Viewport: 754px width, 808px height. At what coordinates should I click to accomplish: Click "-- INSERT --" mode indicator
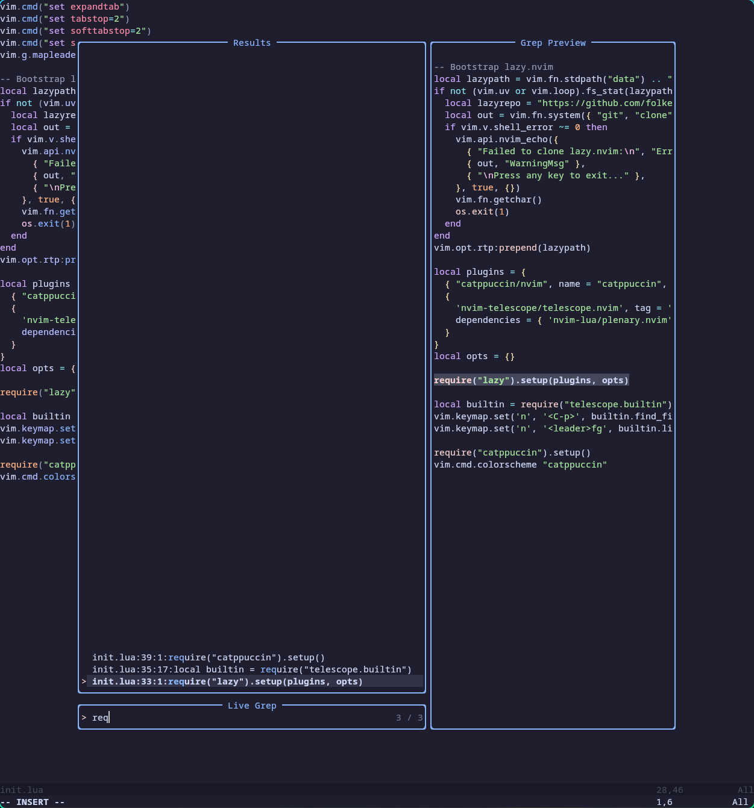(33, 802)
